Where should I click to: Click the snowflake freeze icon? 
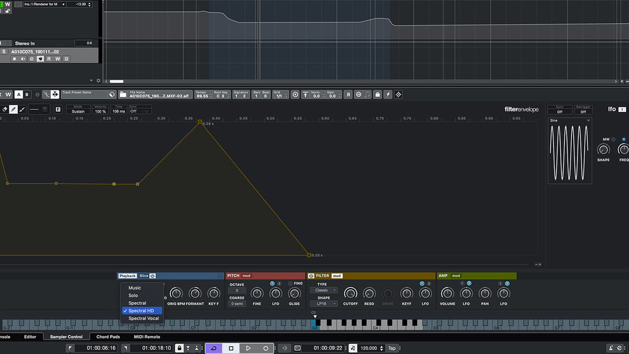(x=55, y=95)
